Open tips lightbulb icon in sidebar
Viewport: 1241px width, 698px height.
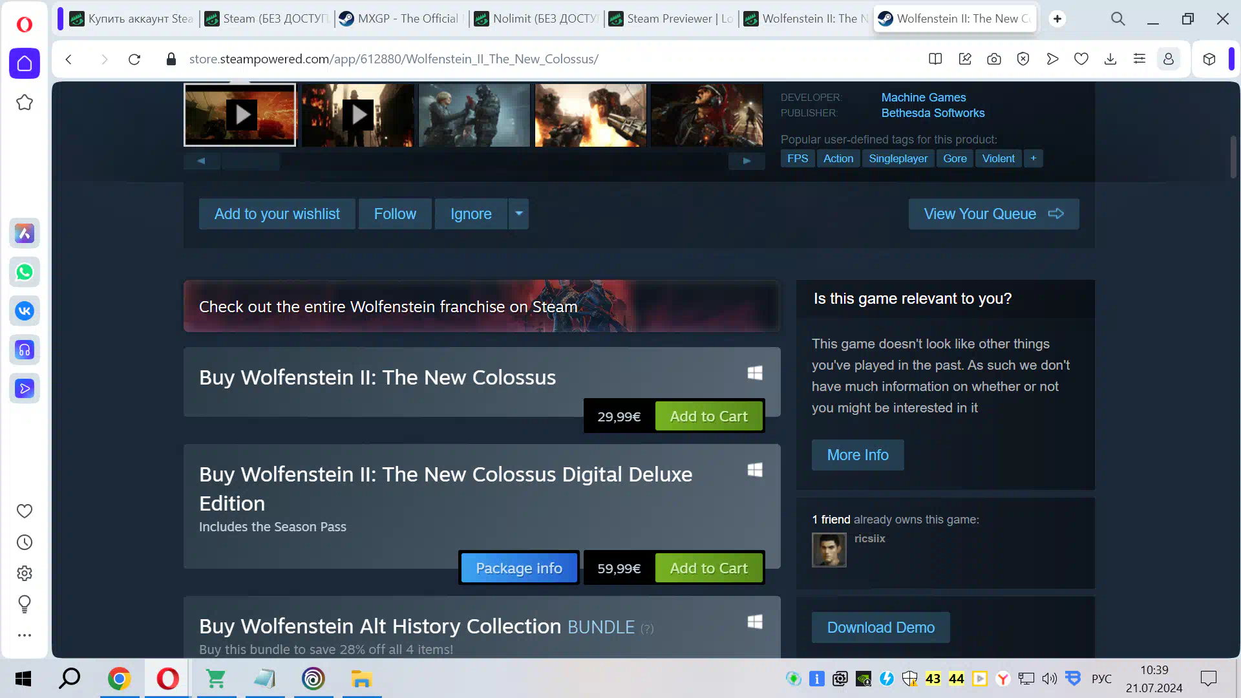tap(25, 604)
